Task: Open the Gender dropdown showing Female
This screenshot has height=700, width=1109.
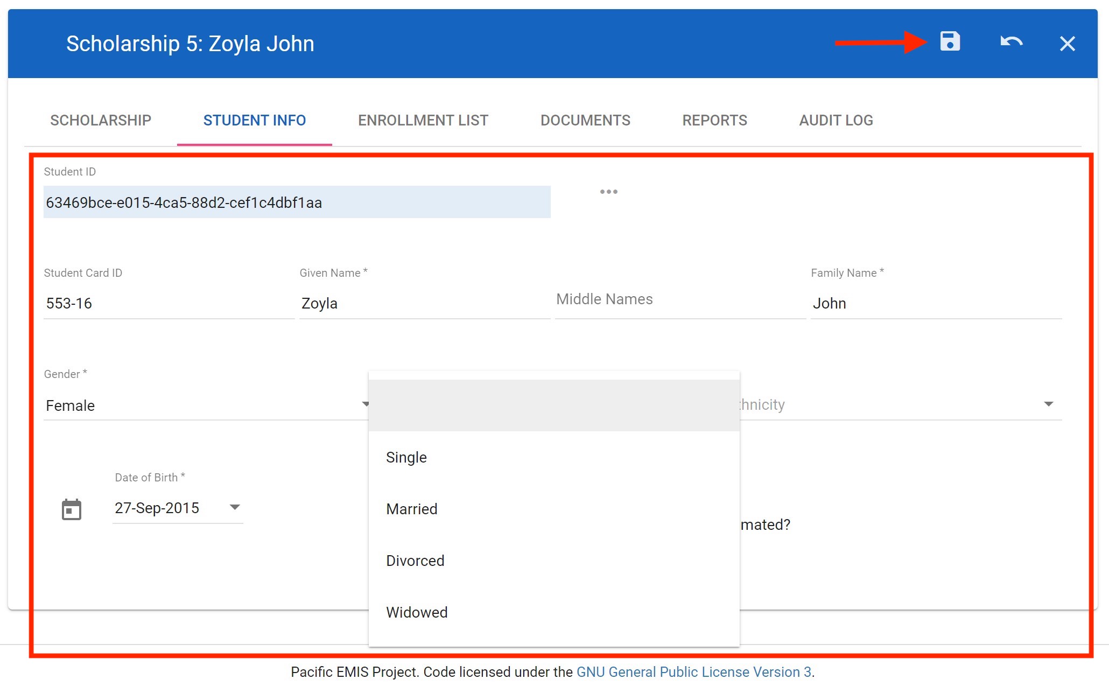Action: click(205, 405)
